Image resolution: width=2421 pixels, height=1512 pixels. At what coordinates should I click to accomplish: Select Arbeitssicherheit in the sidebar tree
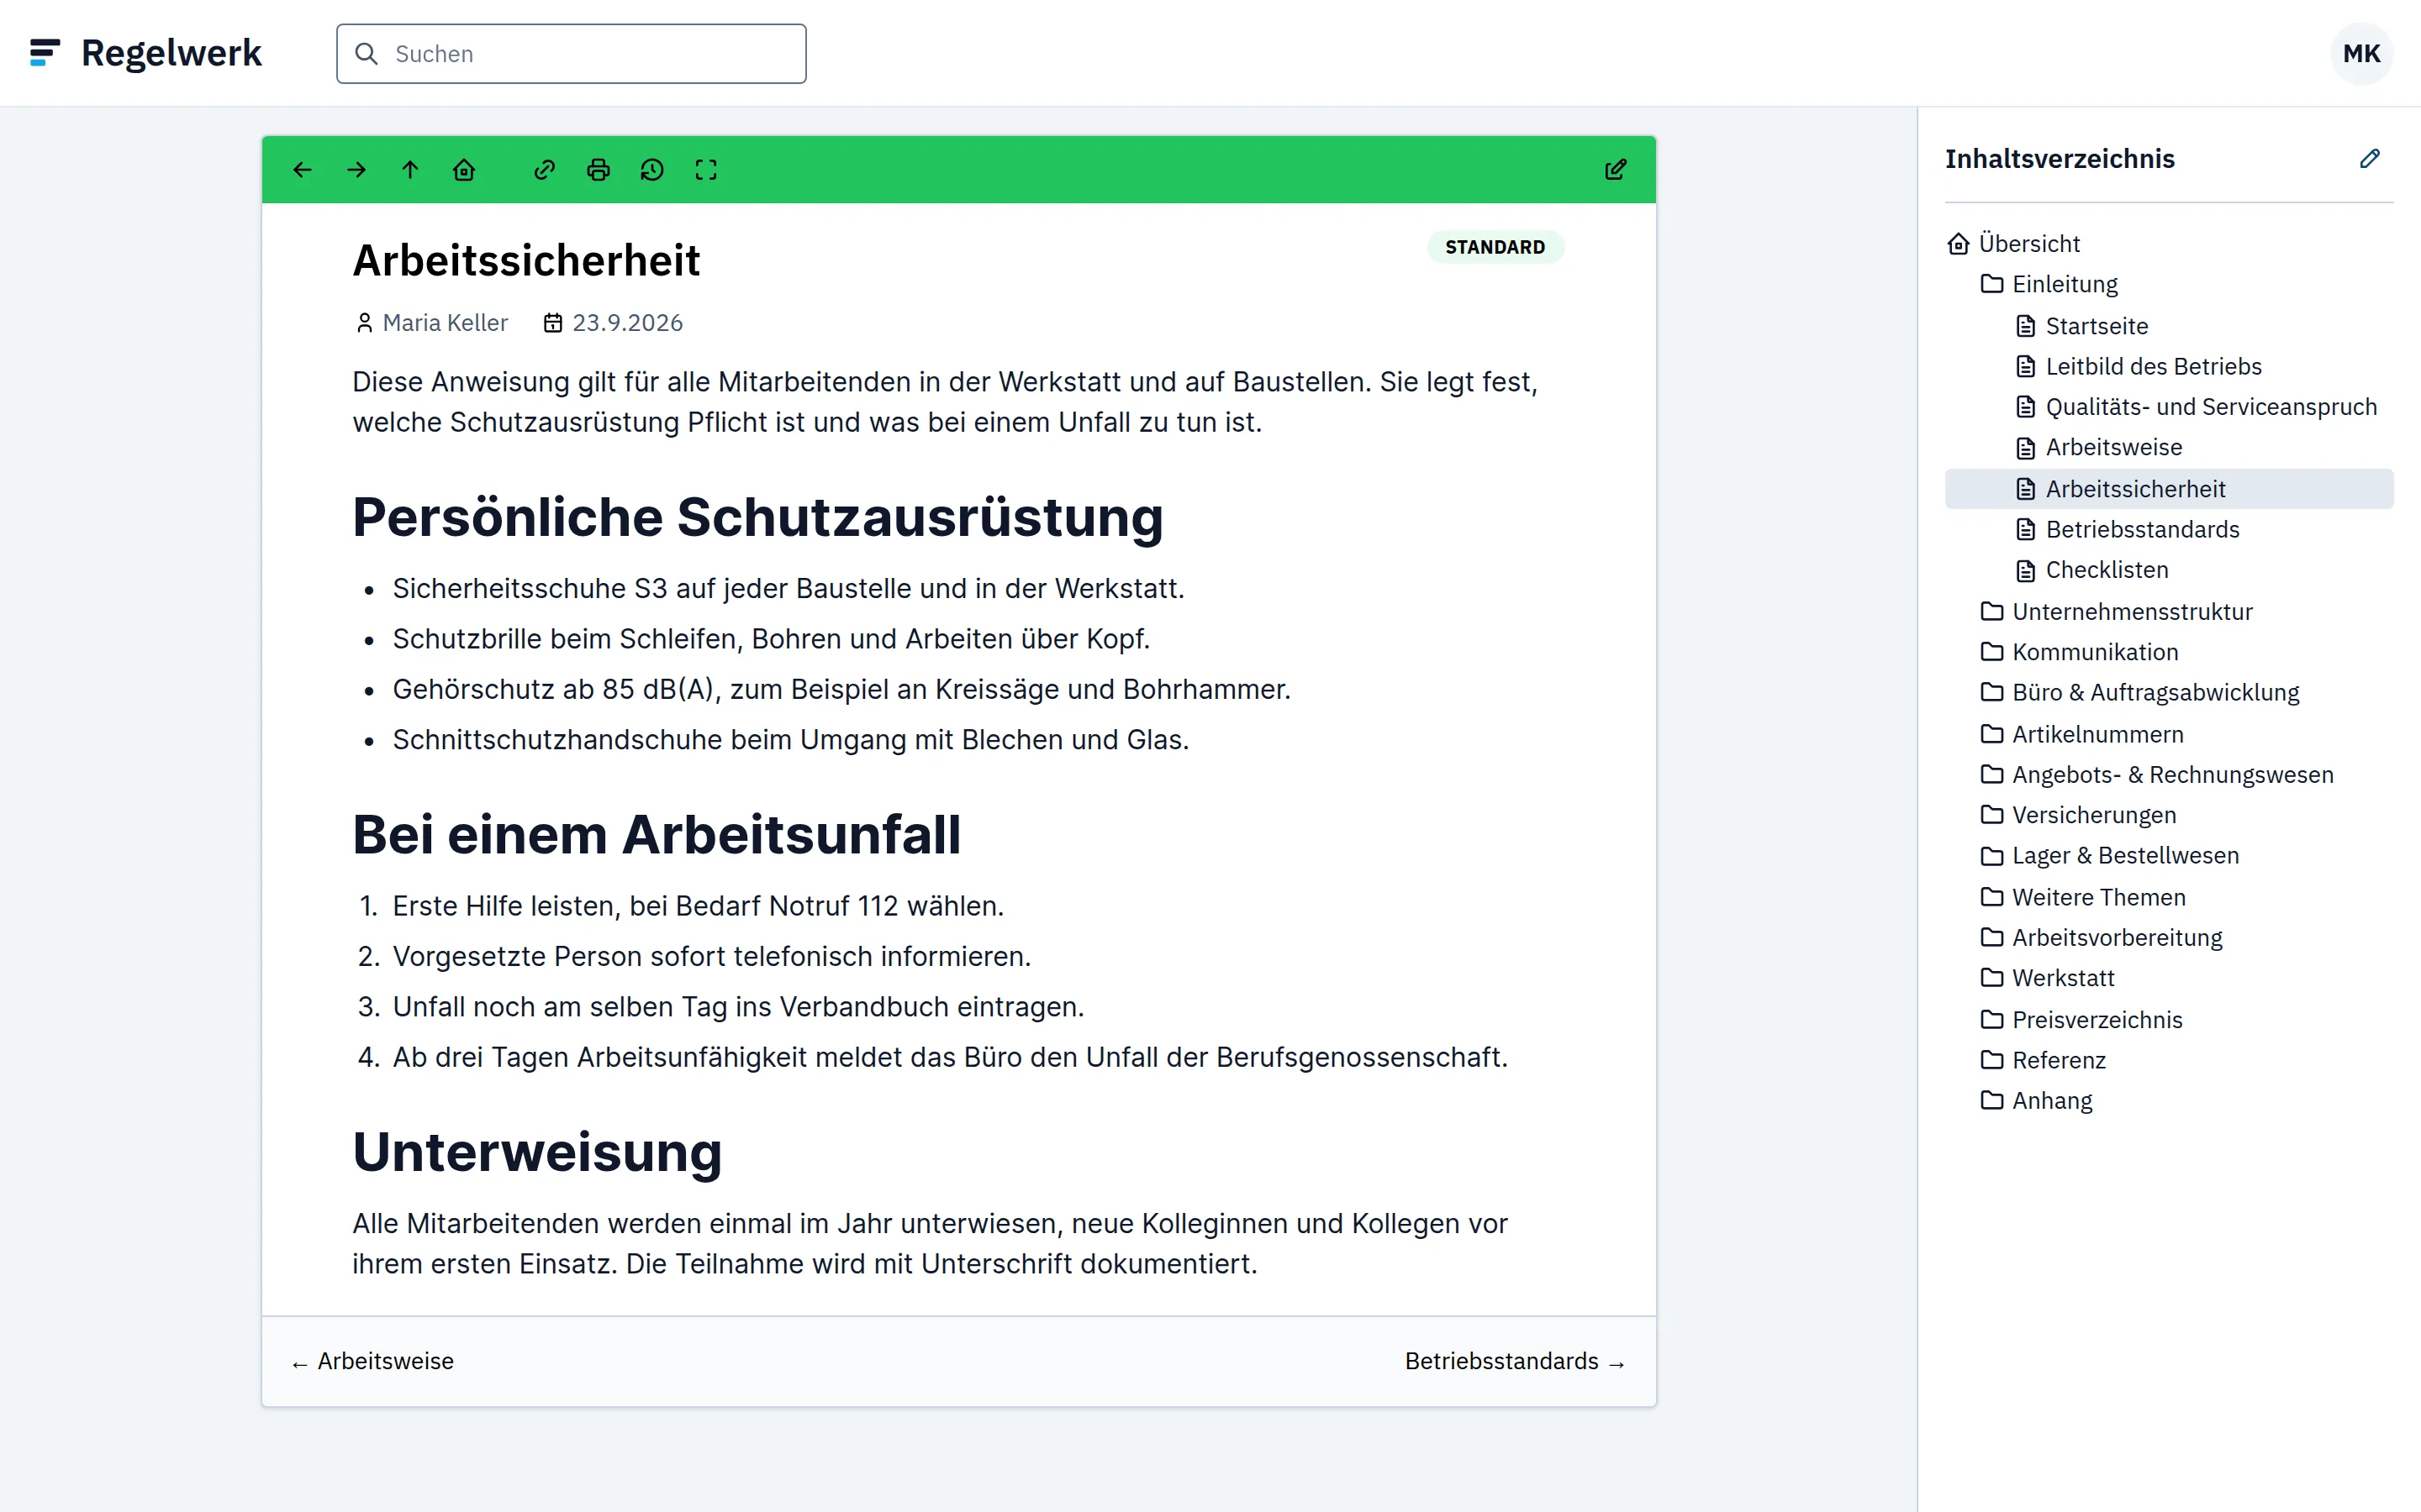point(2169,489)
